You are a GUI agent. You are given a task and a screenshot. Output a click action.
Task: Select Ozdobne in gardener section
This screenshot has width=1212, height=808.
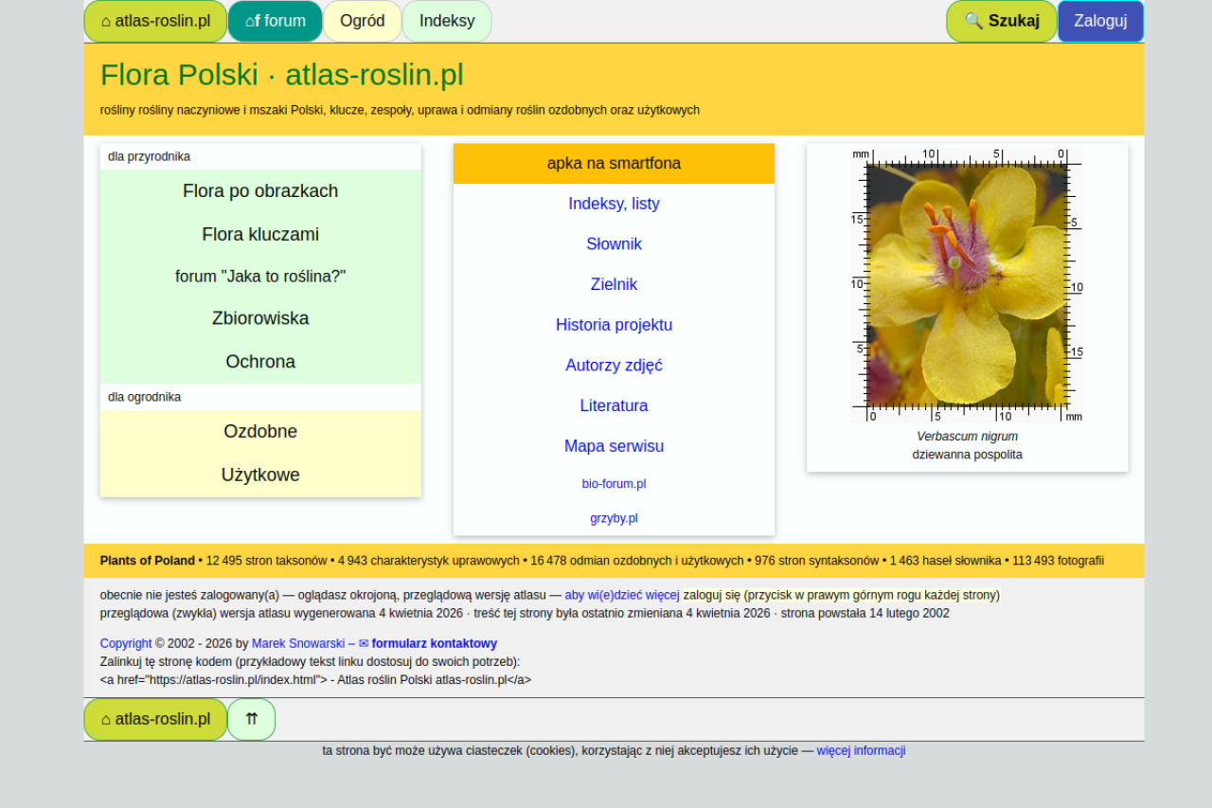pyautogui.click(x=260, y=432)
